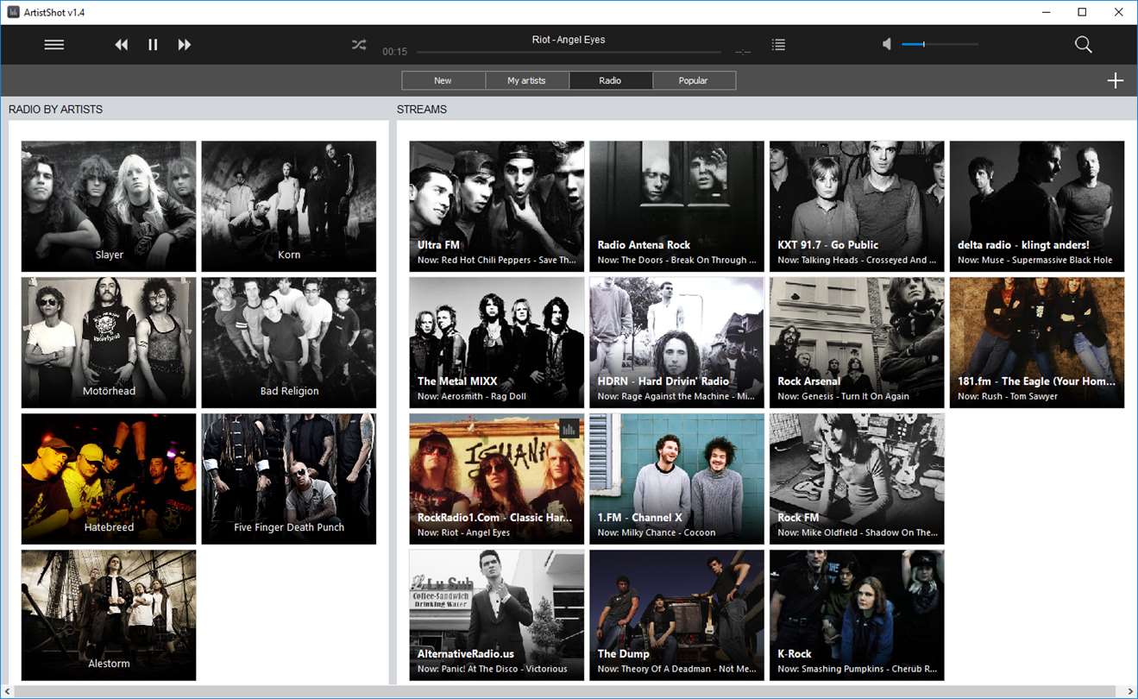Screen dimensions: 1138x699
Task: Play the K-Rock stream
Action: coord(857,615)
